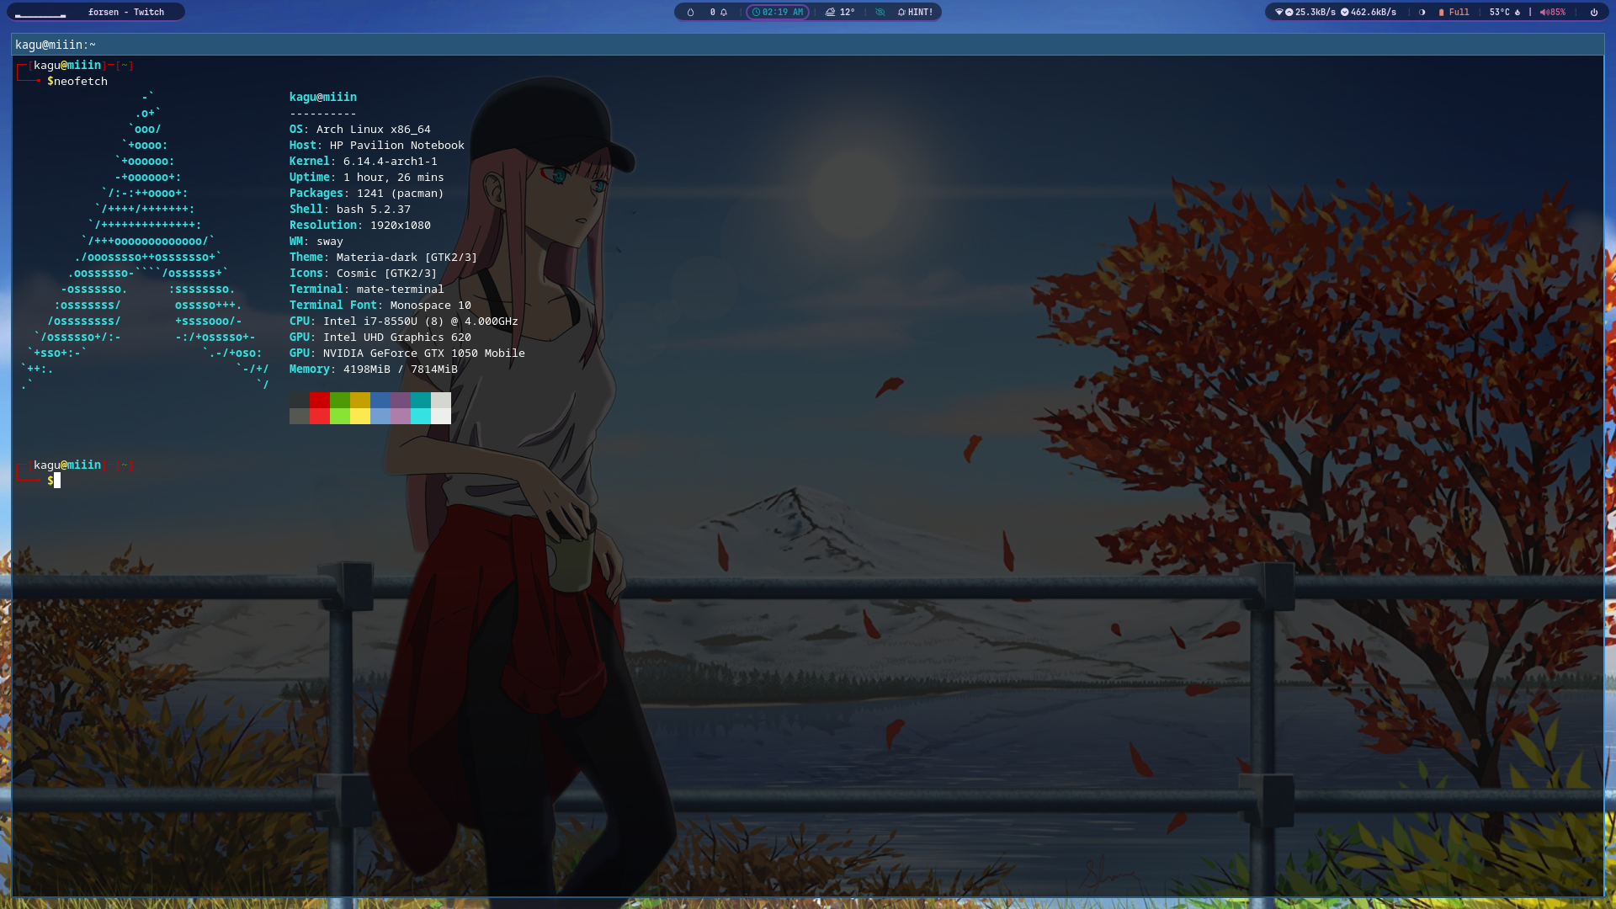Viewport: 1616px width, 909px height.
Task: Toggle the half-circle night mode icon
Action: pyautogui.click(x=1422, y=13)
